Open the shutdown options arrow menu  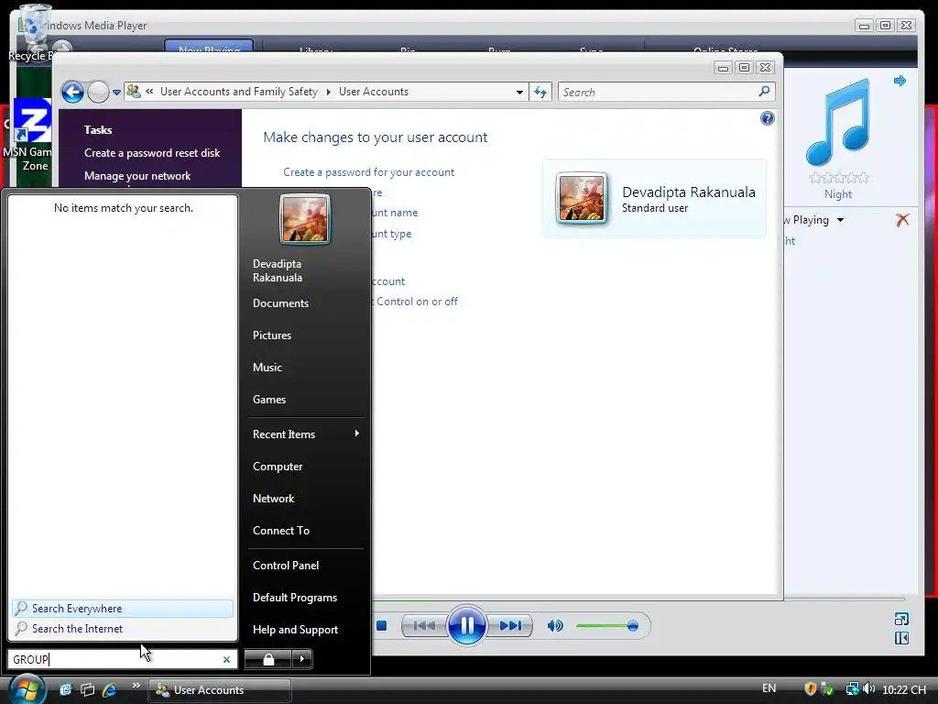click(x=302, y=659)
